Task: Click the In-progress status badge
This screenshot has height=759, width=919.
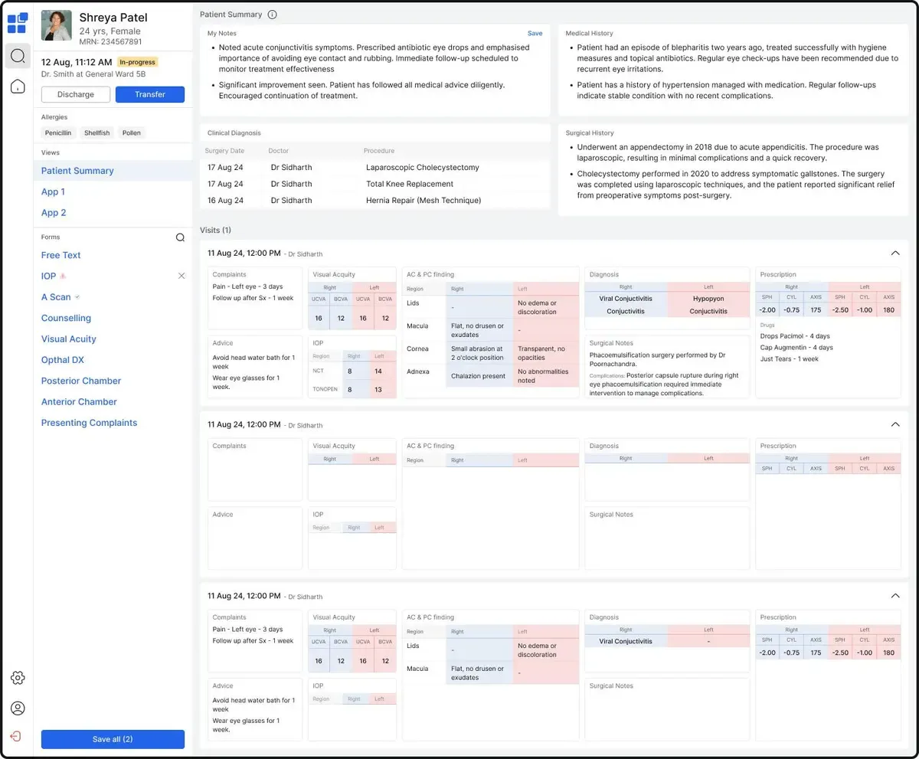Action: (x=137, y=62)
